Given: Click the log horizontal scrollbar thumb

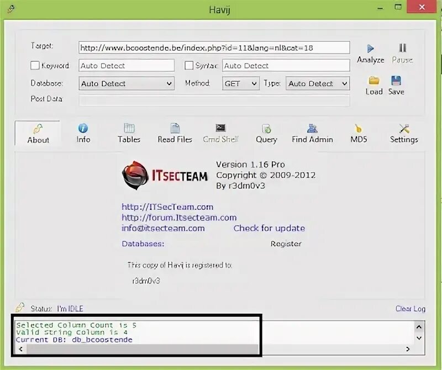Looking at the screenshot, I should pos(143,349).
